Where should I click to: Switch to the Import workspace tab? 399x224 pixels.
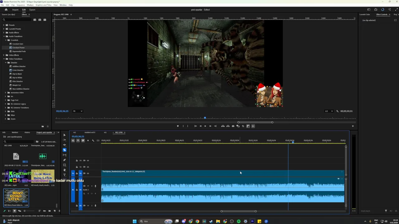point(15,10)
